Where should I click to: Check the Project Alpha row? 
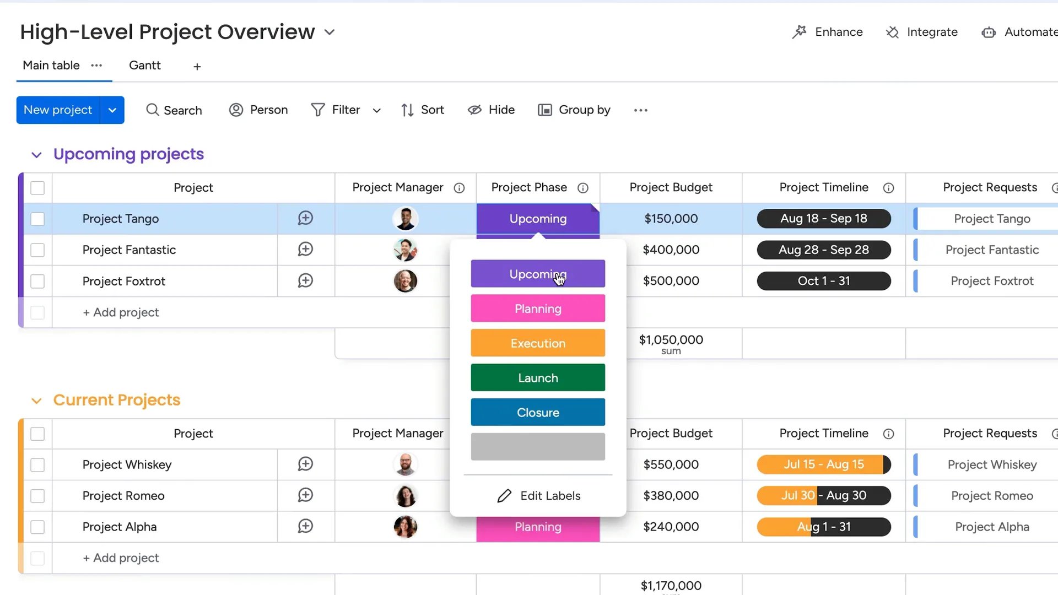click(37, 527)
